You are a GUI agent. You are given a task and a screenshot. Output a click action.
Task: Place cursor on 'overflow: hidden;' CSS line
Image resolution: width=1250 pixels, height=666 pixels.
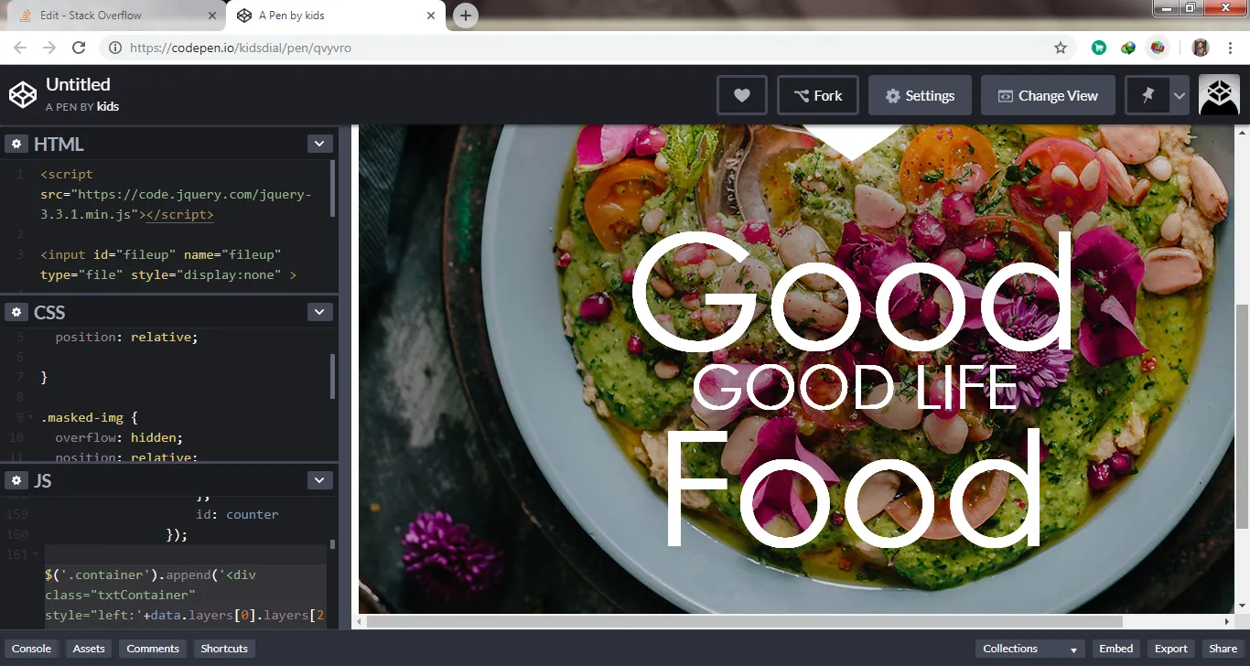[x=119, y=437]
